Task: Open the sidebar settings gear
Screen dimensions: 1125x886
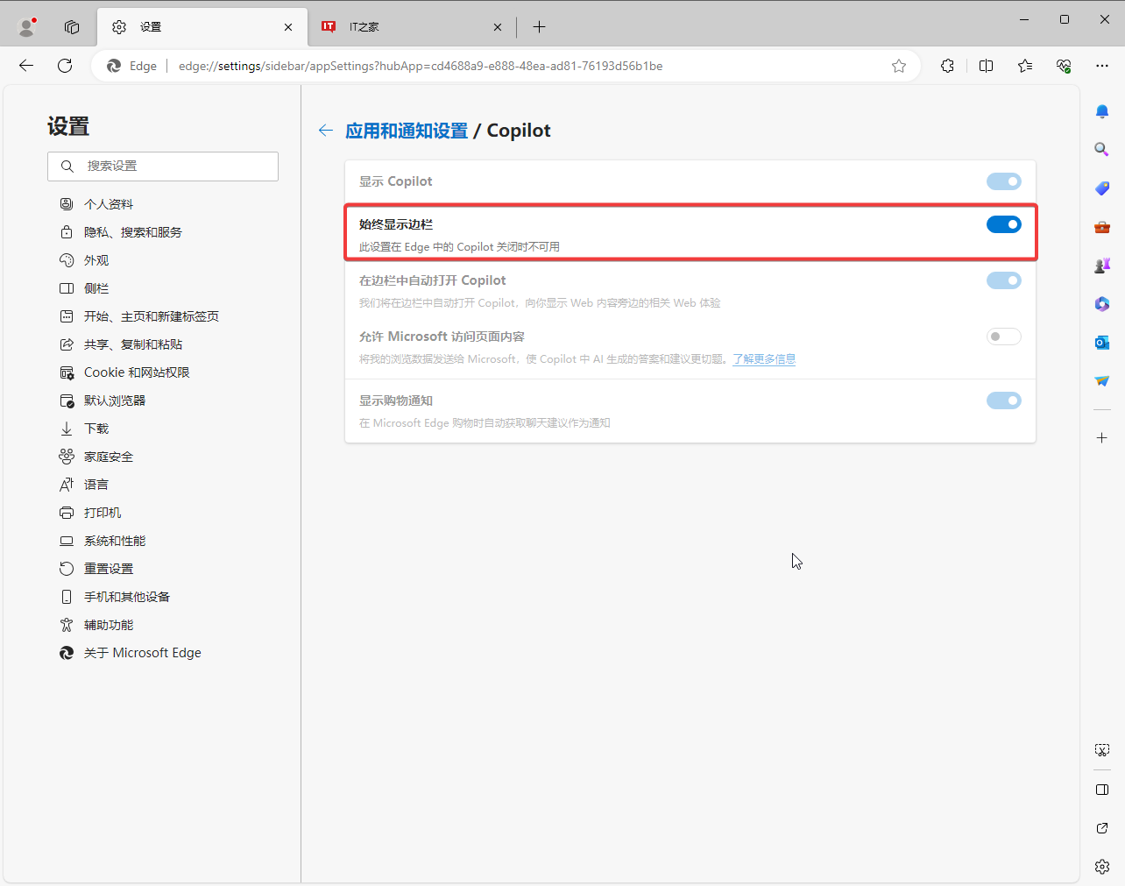Action: [x=1102, y=867]
